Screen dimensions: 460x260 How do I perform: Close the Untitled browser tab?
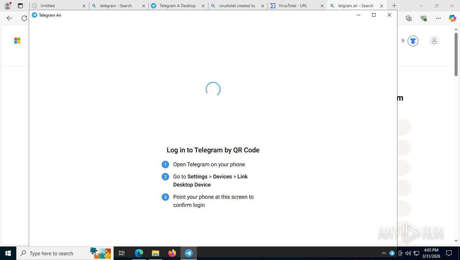(x=84, y=6)
